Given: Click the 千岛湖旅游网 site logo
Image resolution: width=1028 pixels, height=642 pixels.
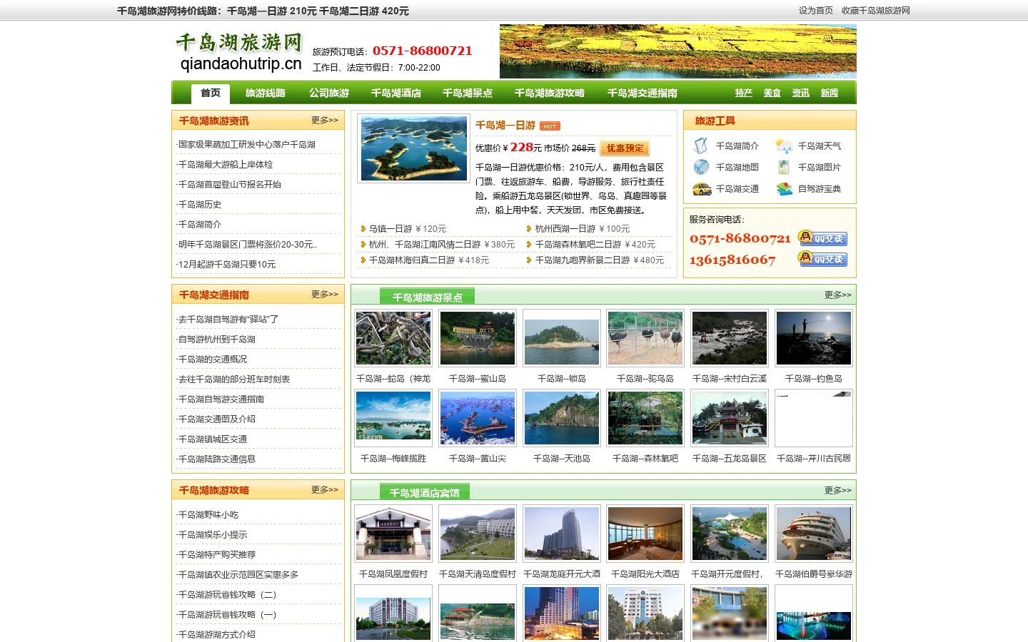Looking at the screenshot, I should point(240,52).
